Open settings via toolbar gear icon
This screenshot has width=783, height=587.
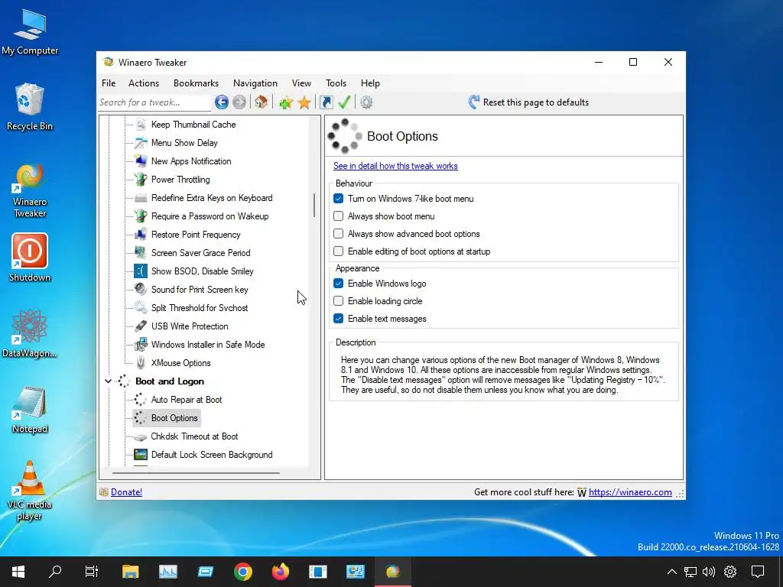[366, 103]
